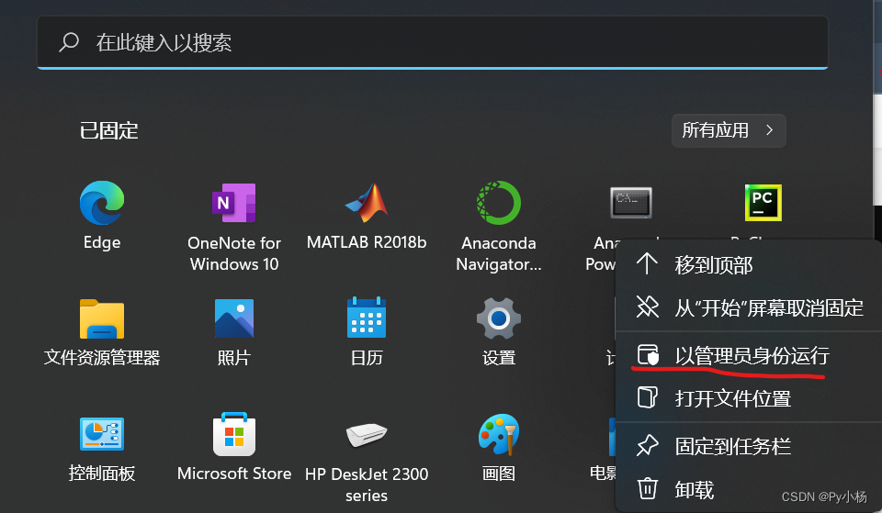
Task: Launch Anaconda Navigator
Action: click(x=499, y=203)
